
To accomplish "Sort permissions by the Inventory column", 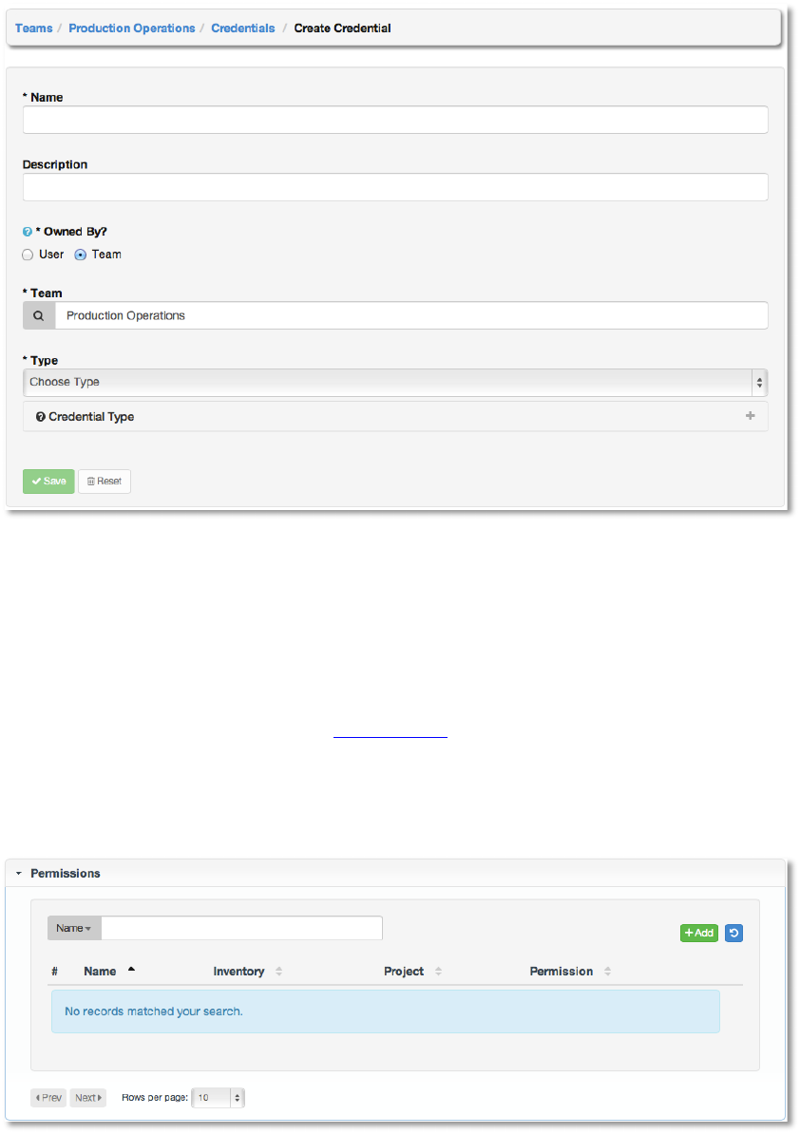I will pos(279,972).
